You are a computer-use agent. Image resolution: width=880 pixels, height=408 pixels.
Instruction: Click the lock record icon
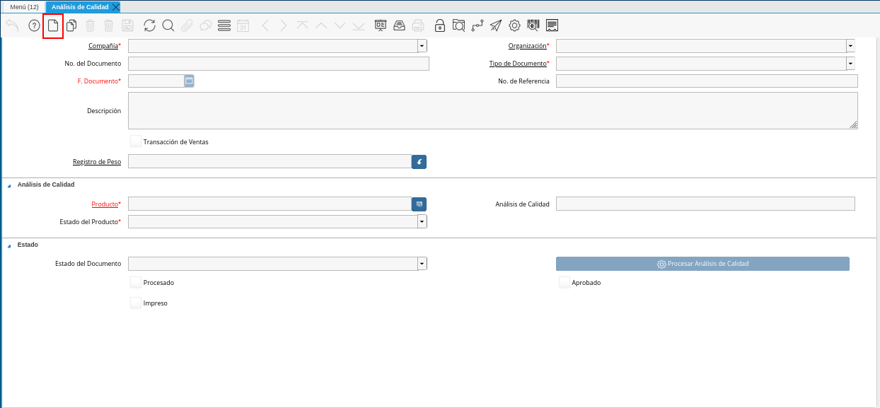(439, 25)
